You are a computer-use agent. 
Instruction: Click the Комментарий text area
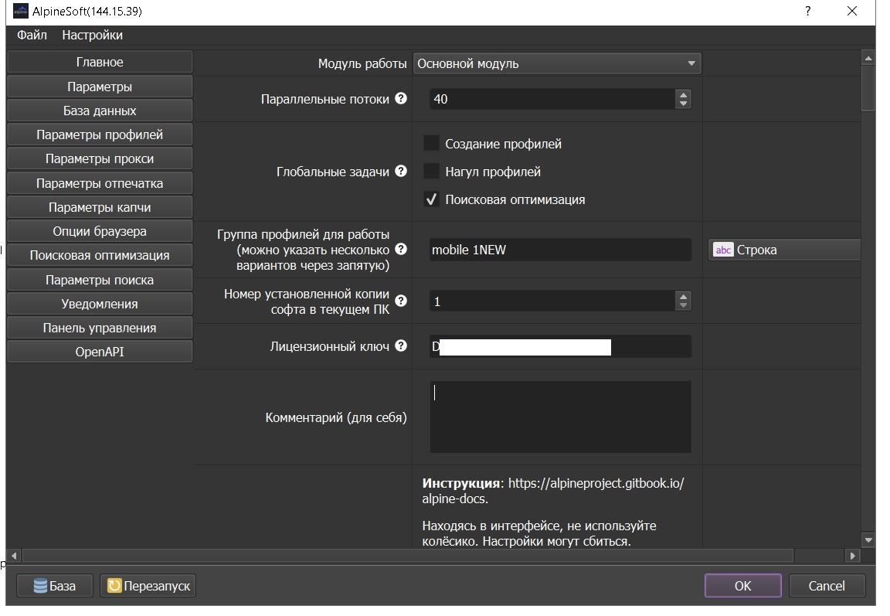coord(561,417)
